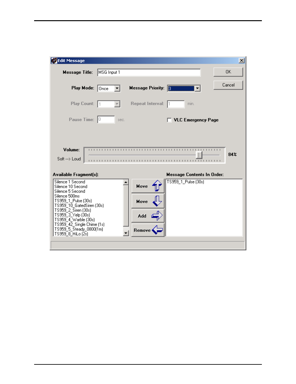Select 'TS959_2_Siren (30s)' fragment
The image size is (296, 384).
pos(73,210)
